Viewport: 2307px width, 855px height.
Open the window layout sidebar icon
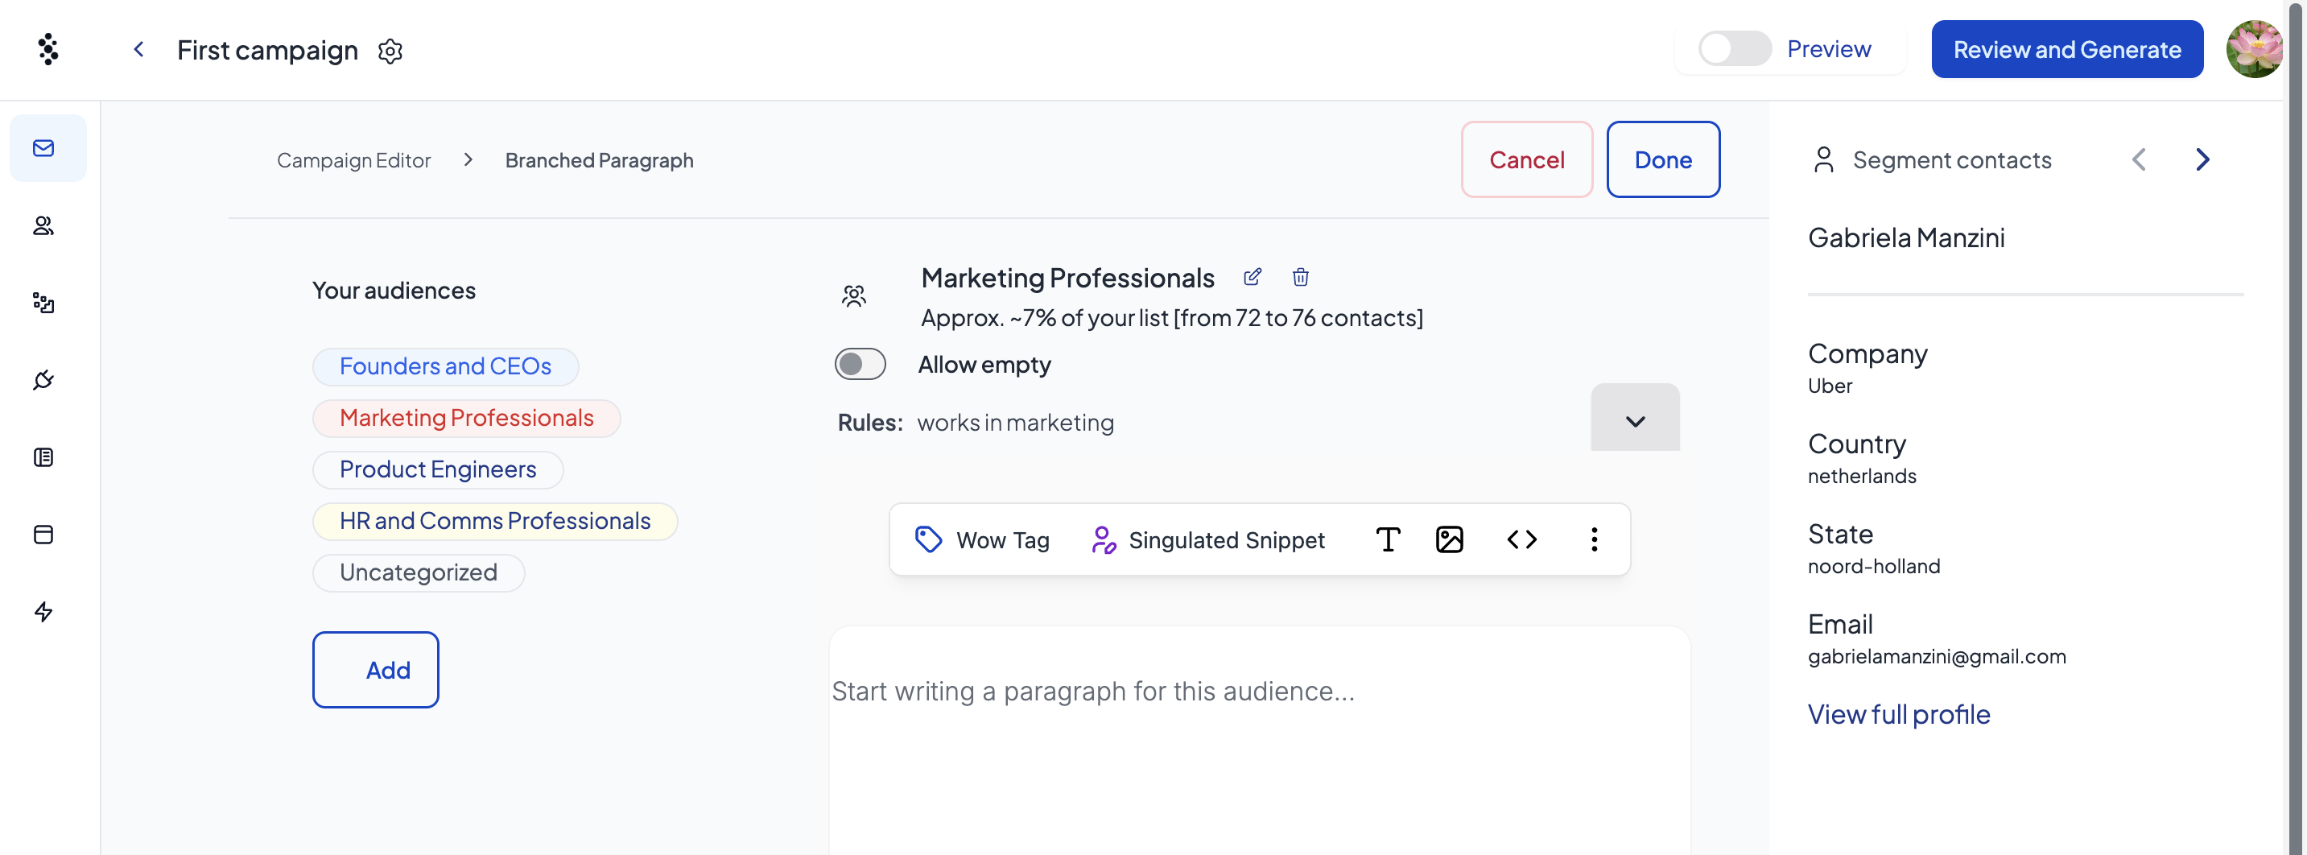44,535
